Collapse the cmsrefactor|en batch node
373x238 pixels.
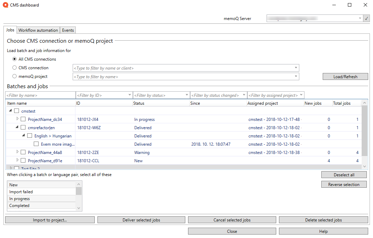click(x=16, y=127)
